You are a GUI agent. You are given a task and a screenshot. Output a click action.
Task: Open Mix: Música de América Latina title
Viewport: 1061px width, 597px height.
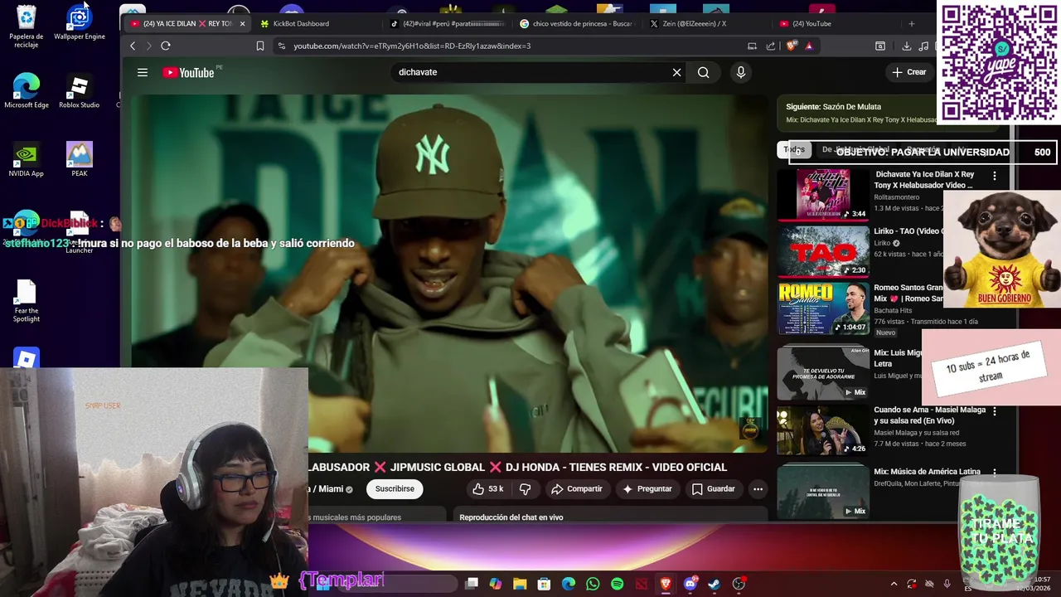(927, 471)
